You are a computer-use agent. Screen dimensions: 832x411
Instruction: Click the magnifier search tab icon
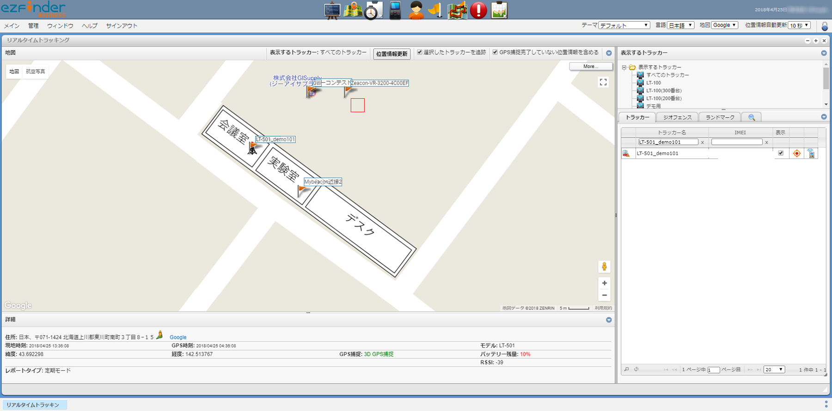tap(752, 117)
